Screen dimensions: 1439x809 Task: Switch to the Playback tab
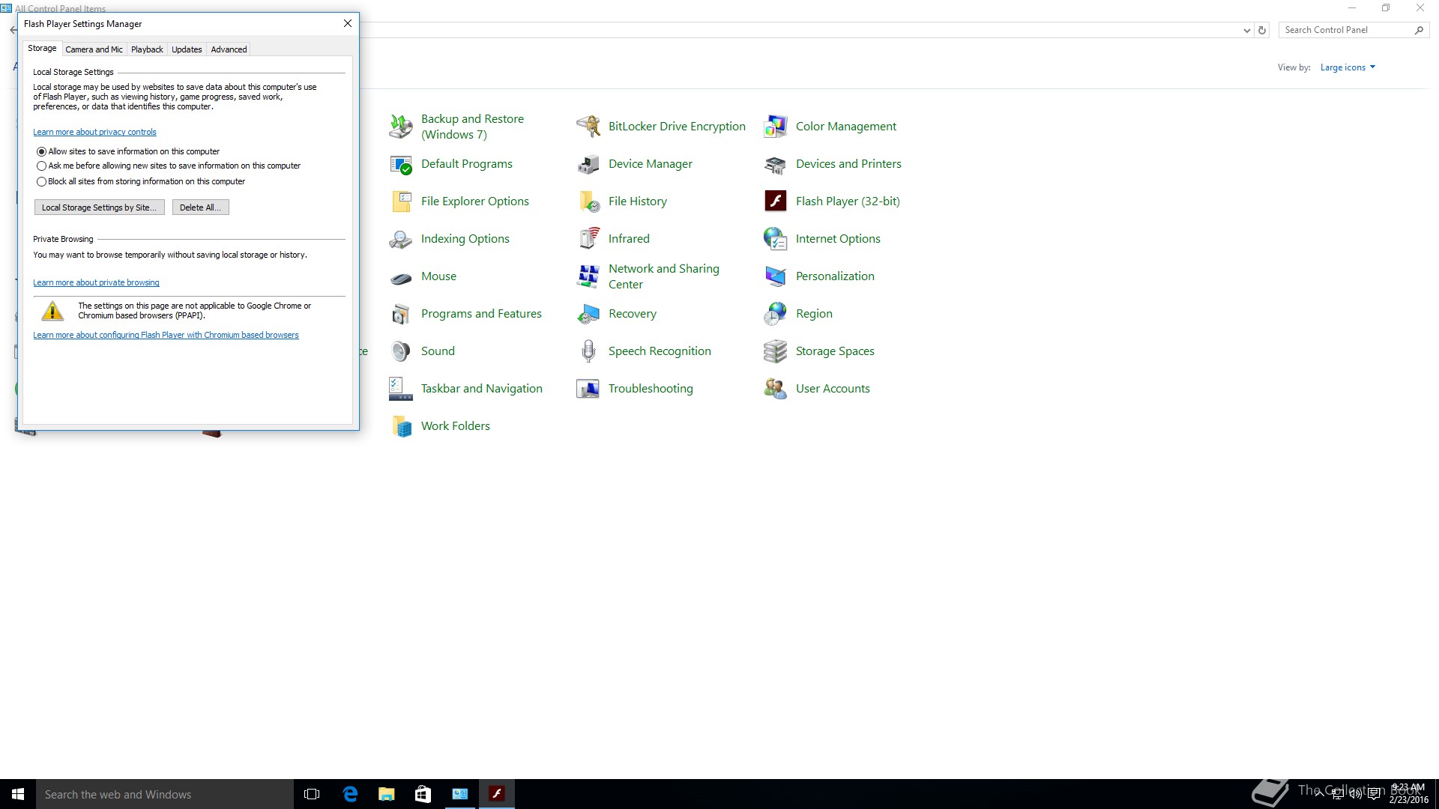147,49
